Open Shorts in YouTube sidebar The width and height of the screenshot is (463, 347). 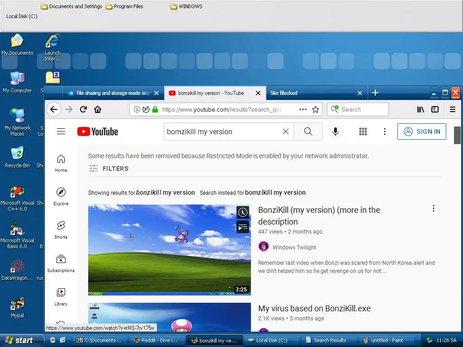61,230
